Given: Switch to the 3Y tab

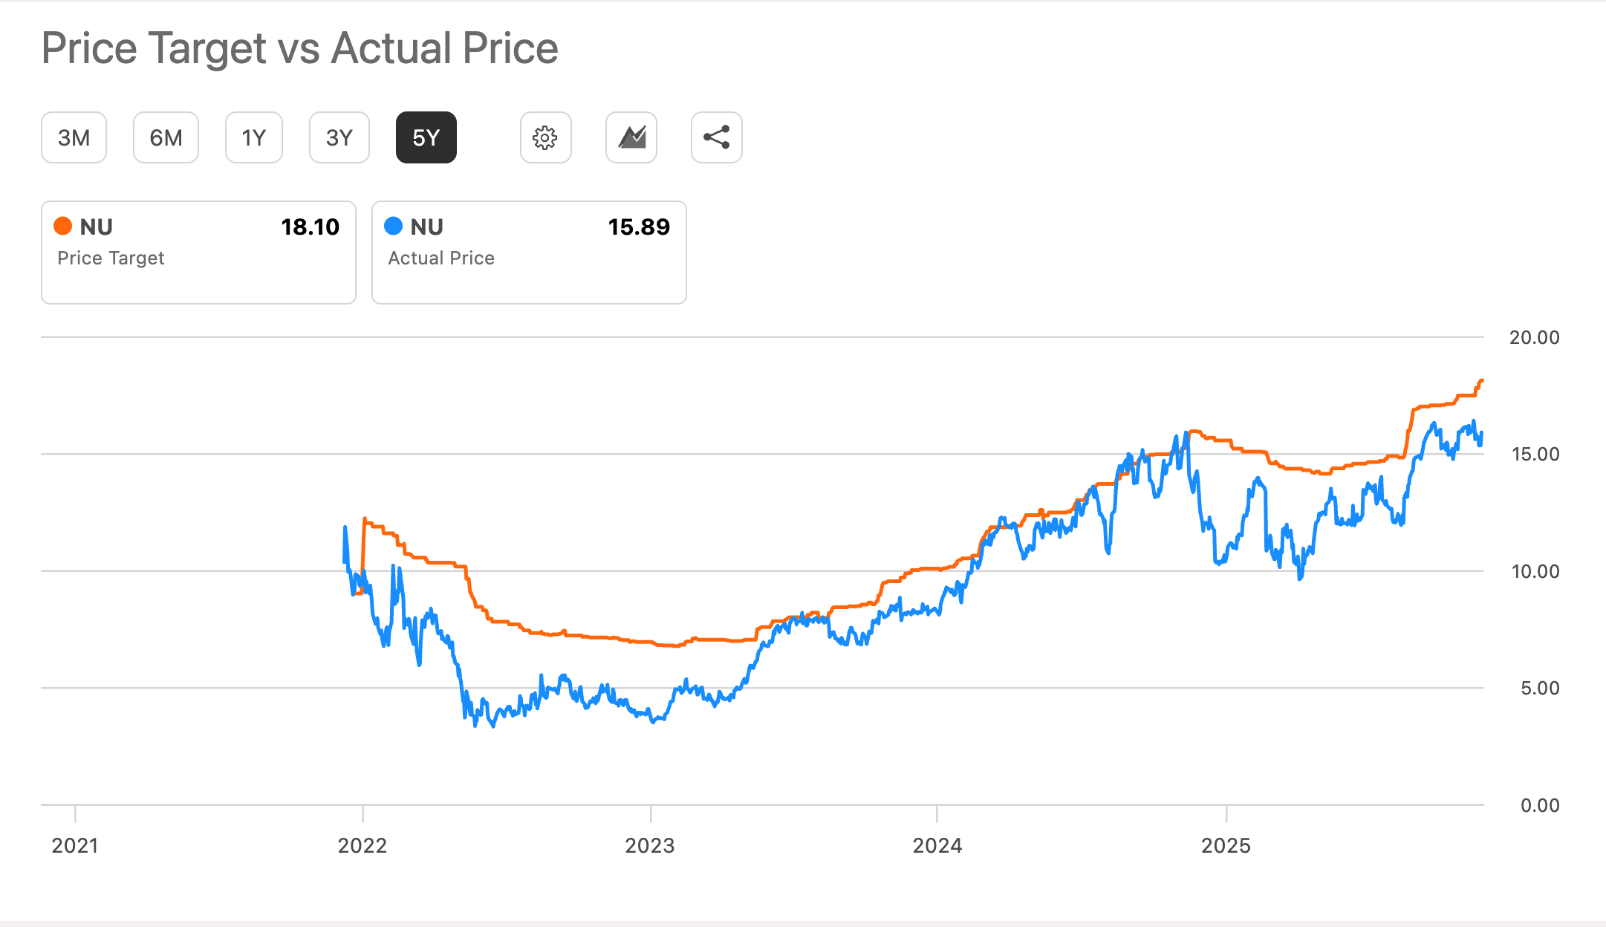Looking at the screenshot, I should [x=339, y=137].
